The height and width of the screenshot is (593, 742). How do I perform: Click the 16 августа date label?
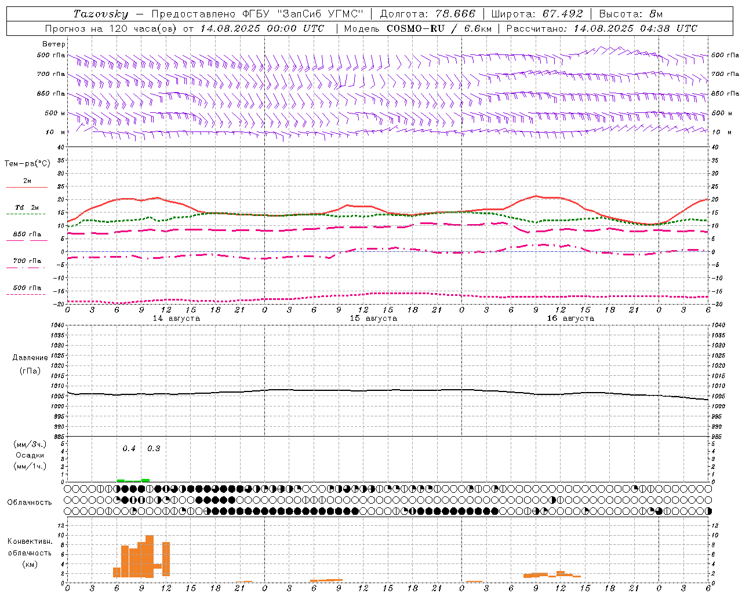point(570,319)
